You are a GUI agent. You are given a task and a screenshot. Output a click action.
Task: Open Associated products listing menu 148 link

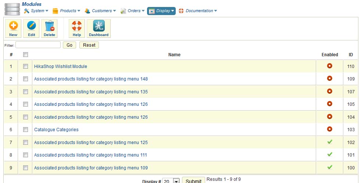pos(91,79)
